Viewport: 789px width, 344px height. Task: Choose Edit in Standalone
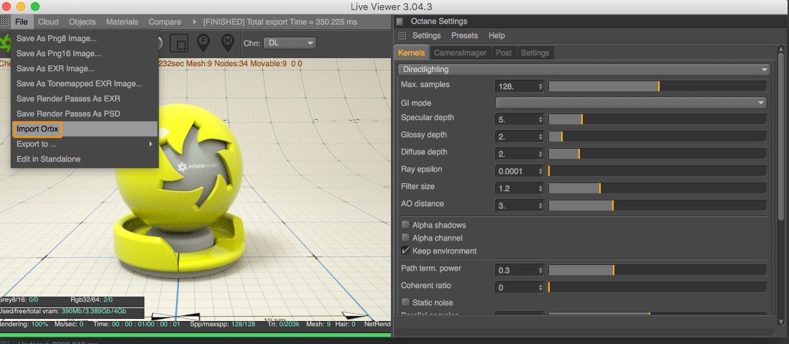(85, 159)
